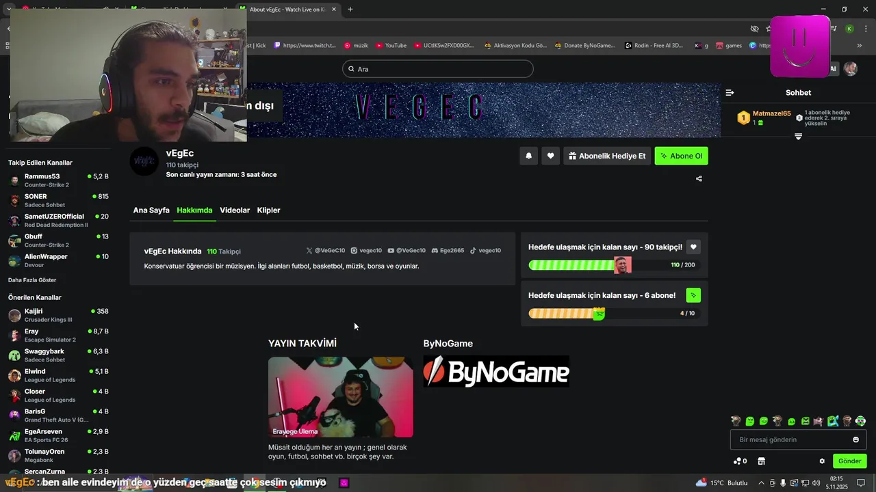Screen dimensions: 876x492
Task: Click the Abone Ol subscribe button
Action: point(681,156)
